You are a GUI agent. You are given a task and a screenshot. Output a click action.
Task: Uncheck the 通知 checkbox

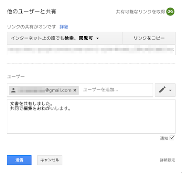(172, 138)
